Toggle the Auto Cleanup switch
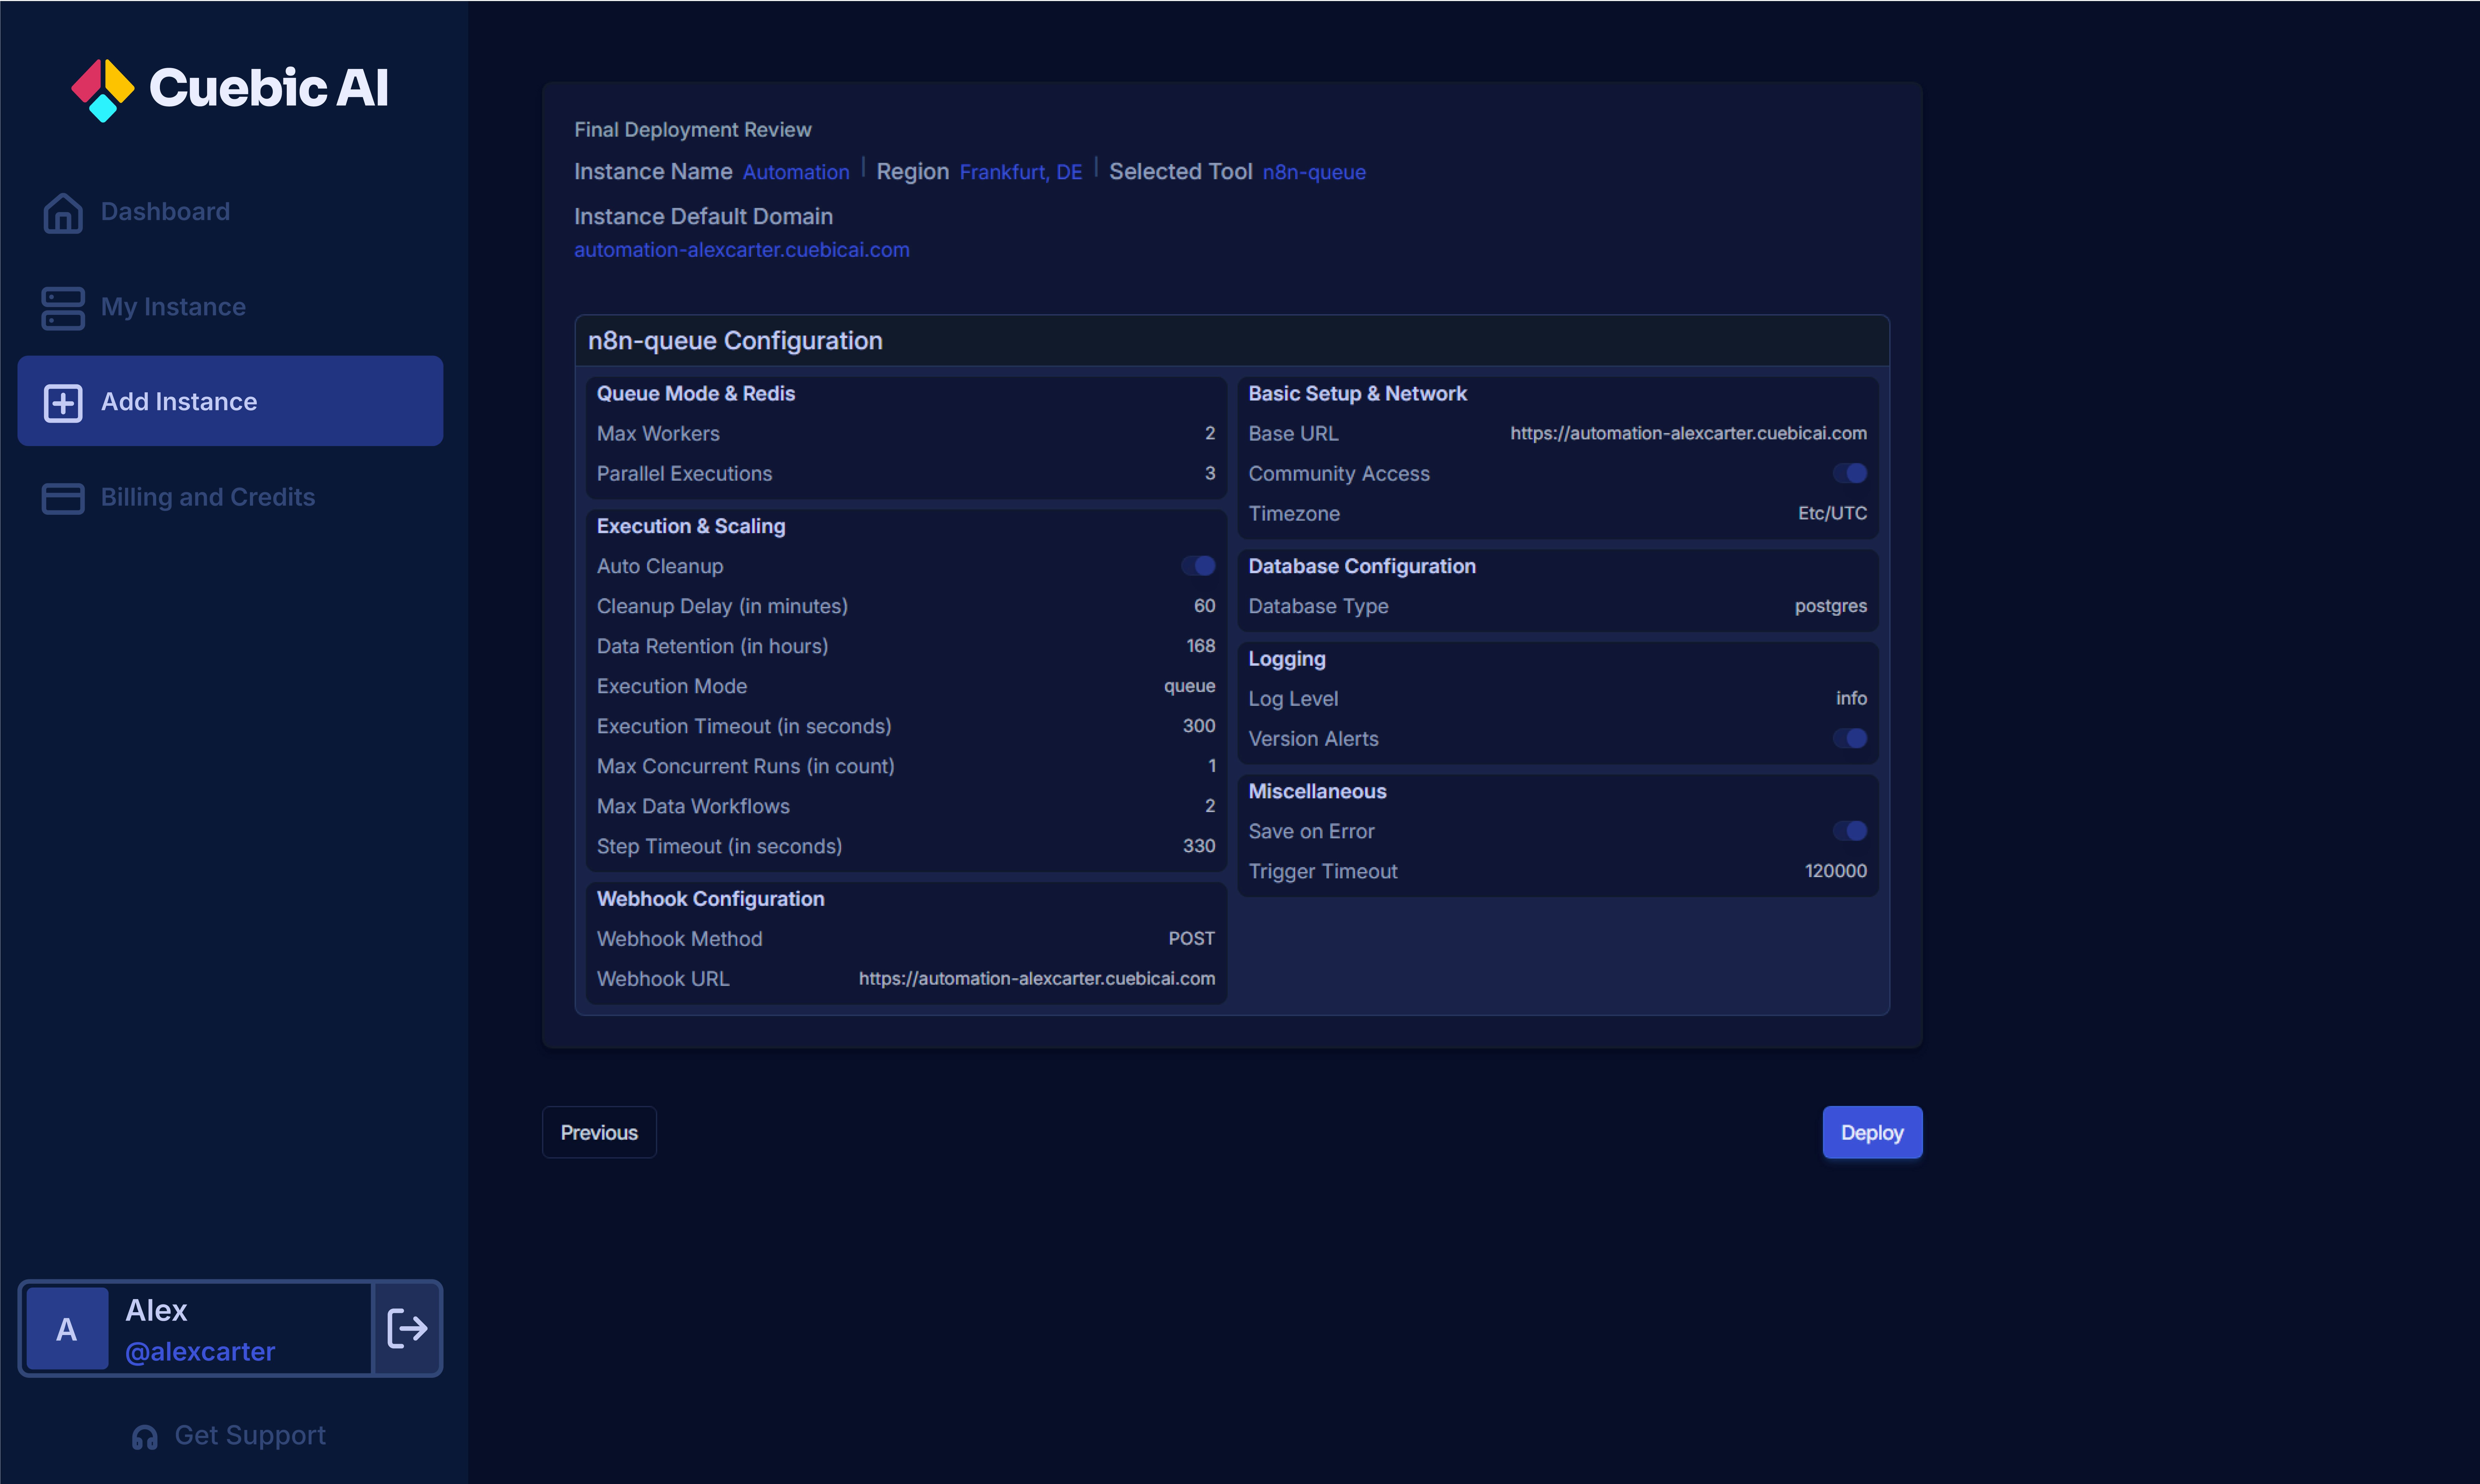This screenshot has height=1484, width=2480. [1198, 566]
